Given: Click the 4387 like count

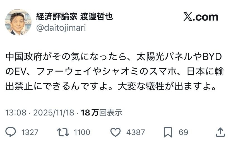Looking at the screenshot, I should point(136,132).
